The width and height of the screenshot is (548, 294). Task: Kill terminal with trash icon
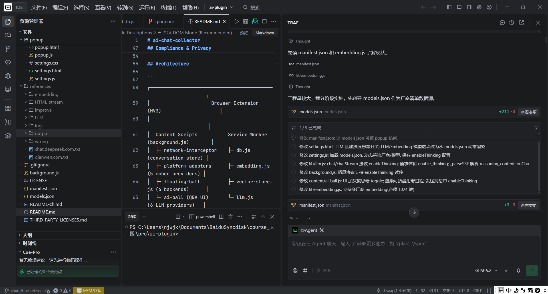point(231,217)
